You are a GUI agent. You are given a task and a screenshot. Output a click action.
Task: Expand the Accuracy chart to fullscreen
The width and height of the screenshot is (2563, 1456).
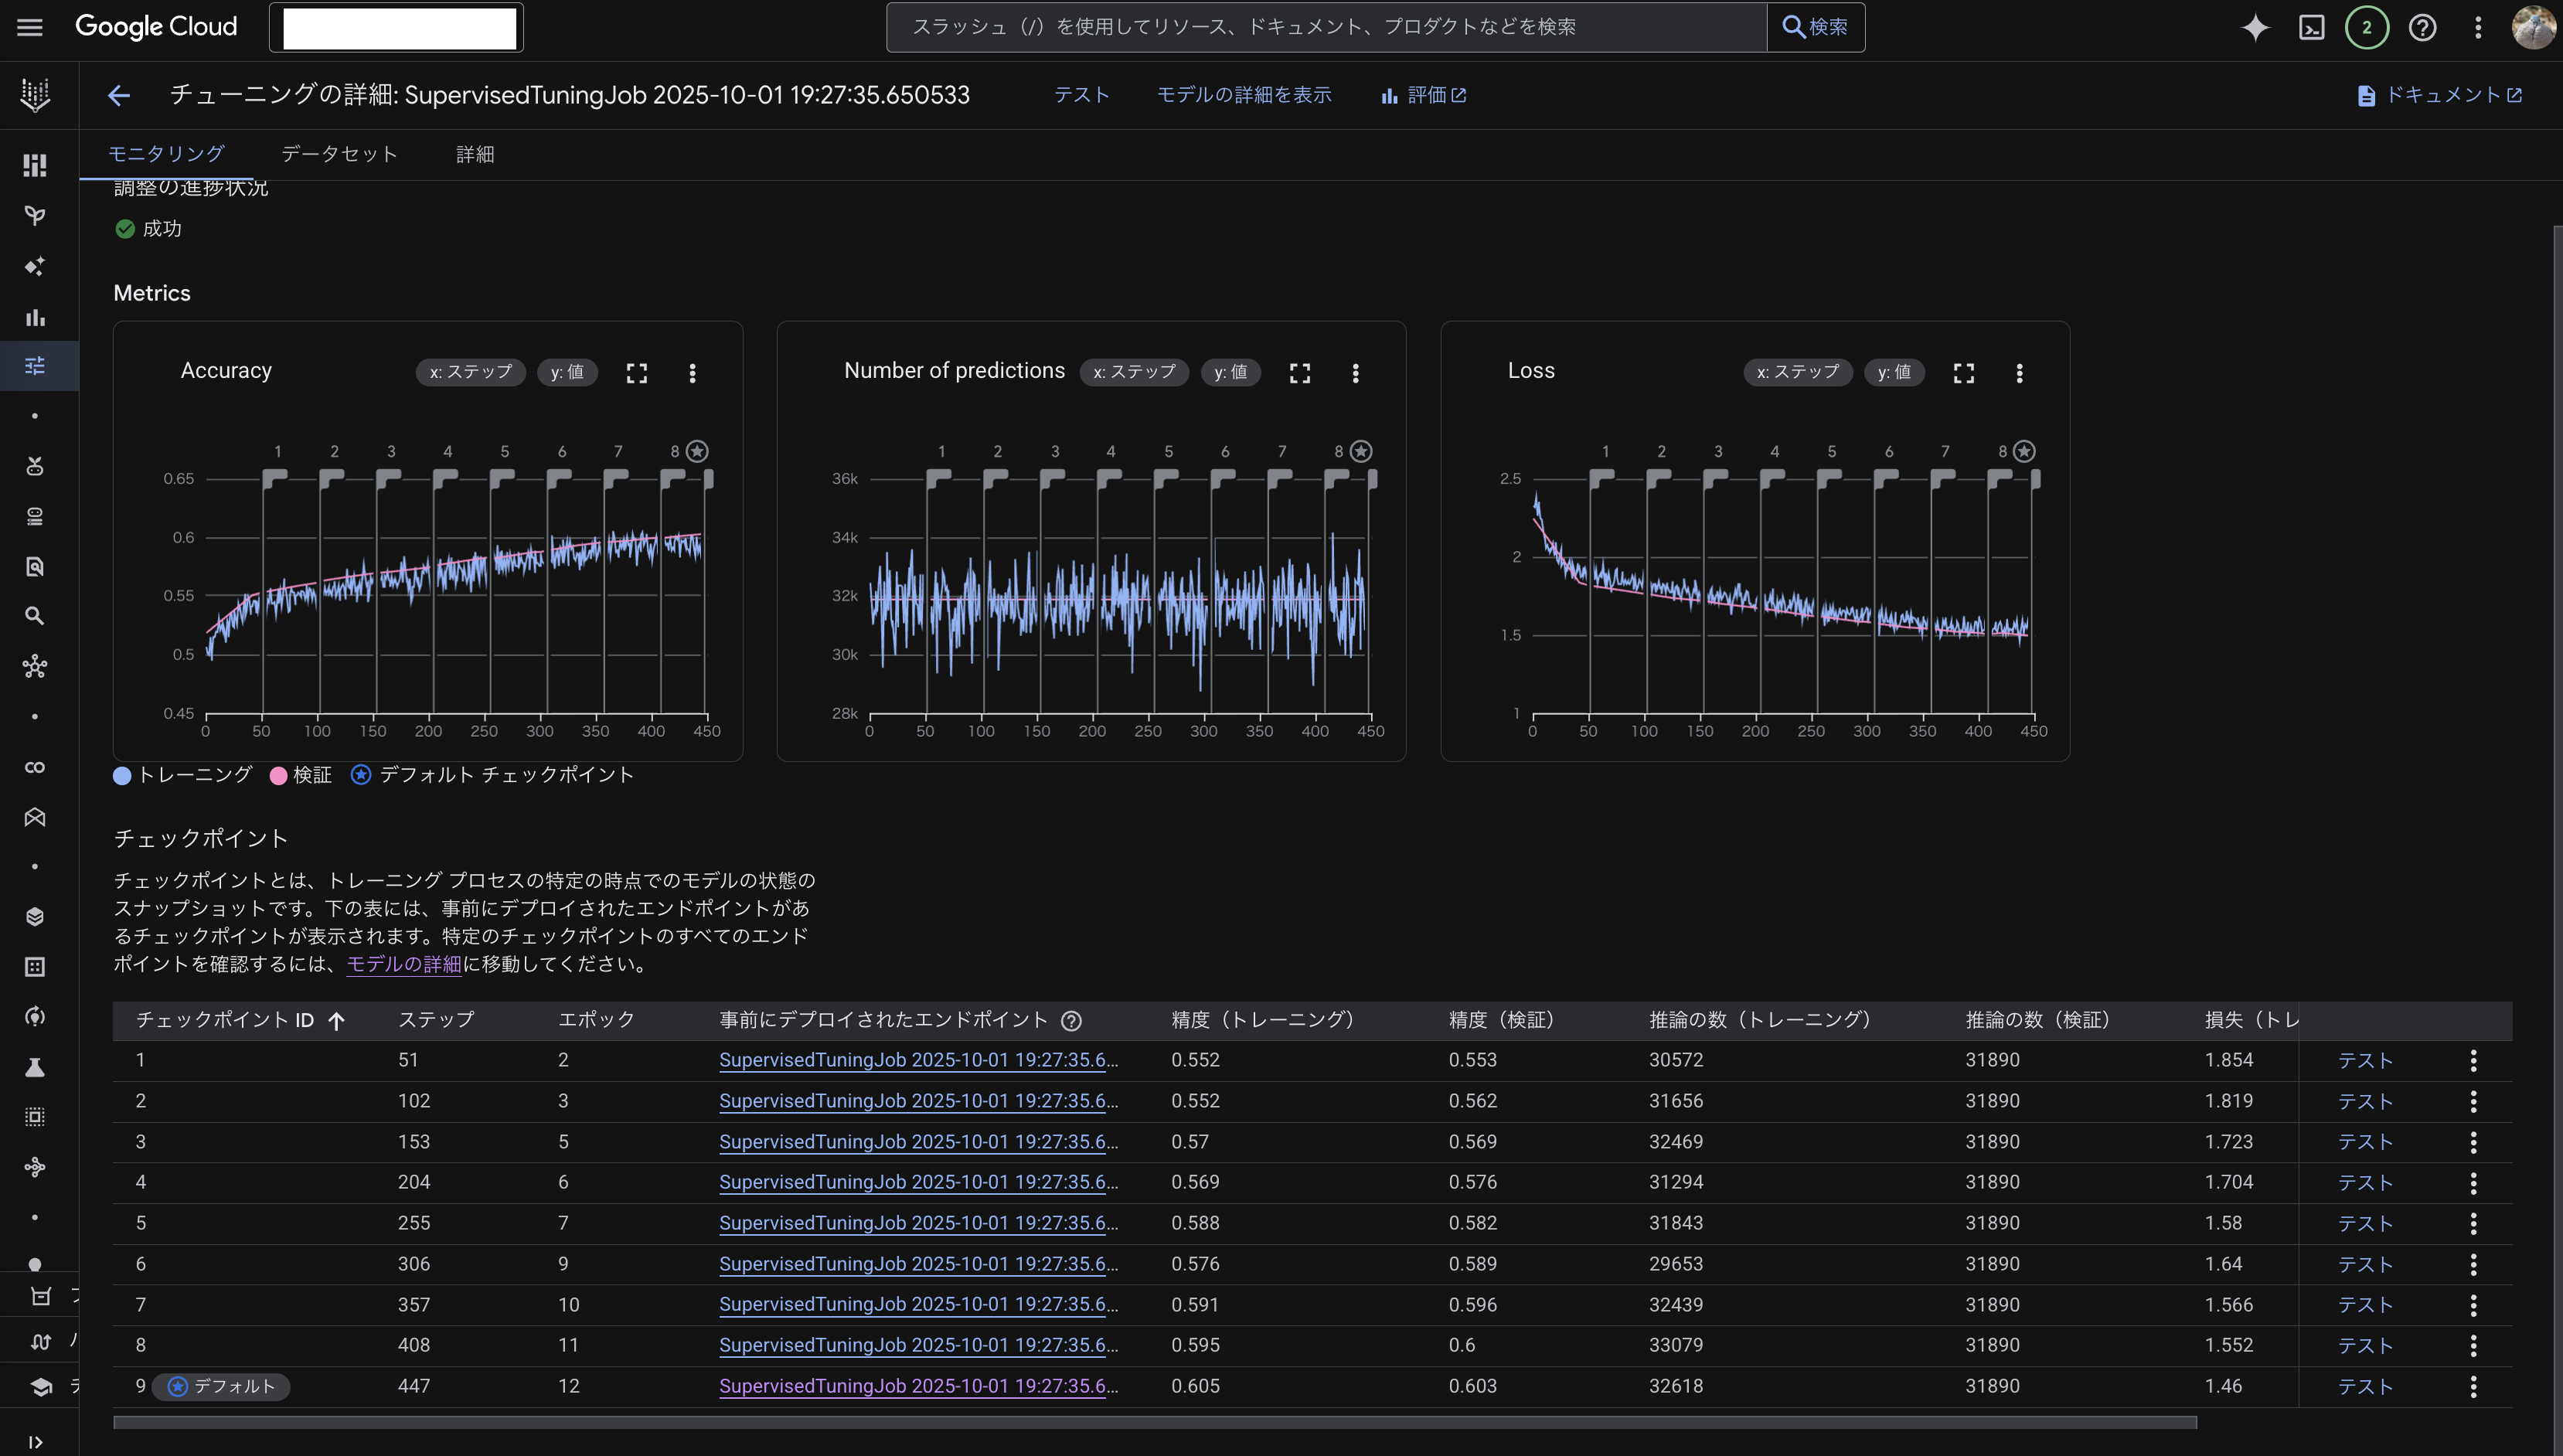[637, 373]
